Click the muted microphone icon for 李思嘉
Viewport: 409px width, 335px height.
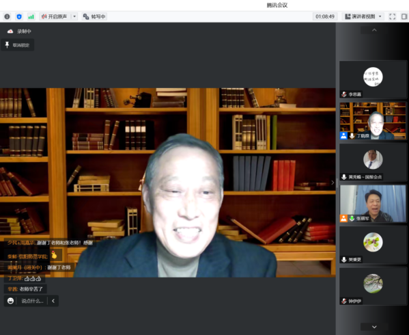(x=344, y=94)
